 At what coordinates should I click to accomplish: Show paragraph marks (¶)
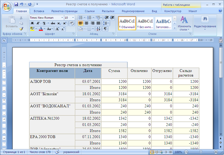[105, 29]
